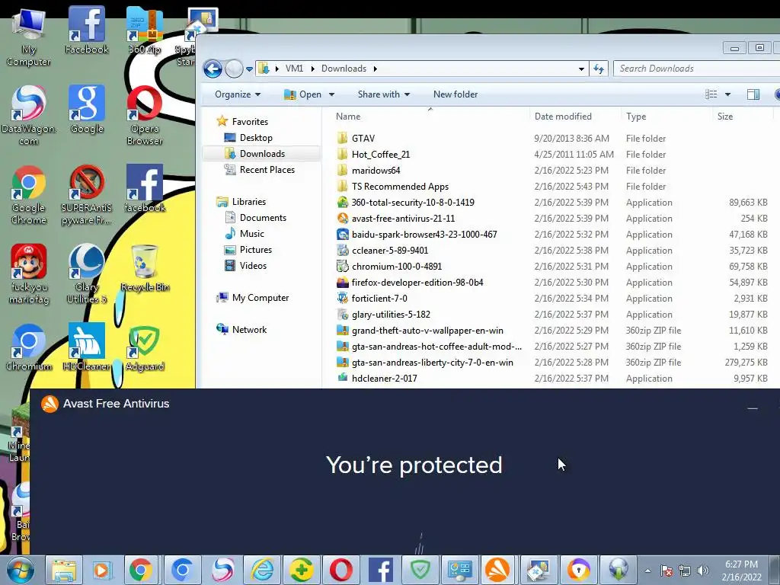Sort by Date modified column header
Viewport: 780px width, 585px height.
[563, 117]
